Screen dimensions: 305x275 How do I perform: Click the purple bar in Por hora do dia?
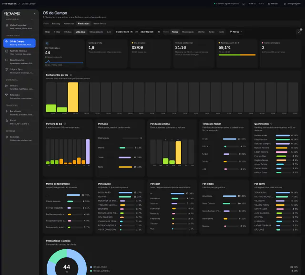coord(88,151)
